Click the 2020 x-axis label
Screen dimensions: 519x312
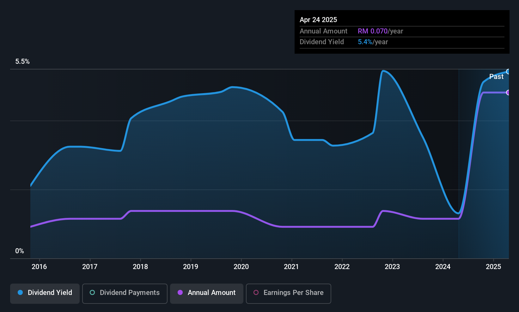click(241, 267)
